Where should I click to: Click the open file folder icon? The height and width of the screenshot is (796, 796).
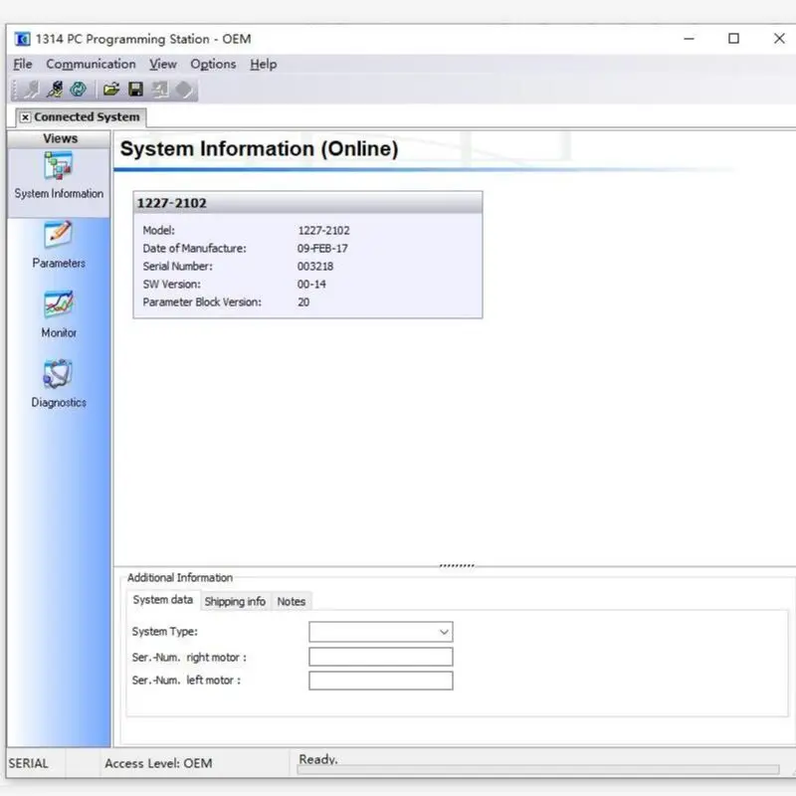(111, 90)
